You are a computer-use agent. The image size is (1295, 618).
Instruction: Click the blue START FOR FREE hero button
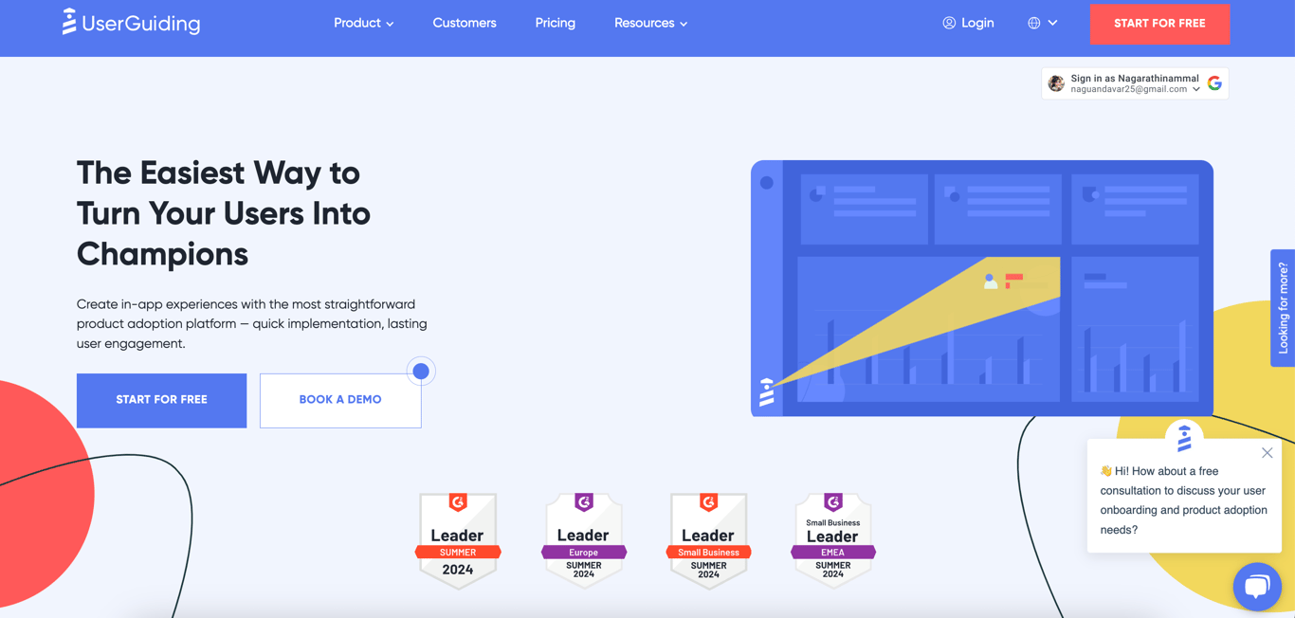[x=161, y=400]
